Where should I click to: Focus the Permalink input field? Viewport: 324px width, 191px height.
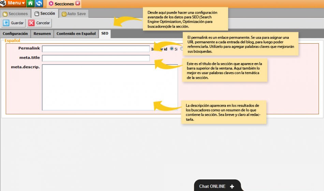pos(96,49)
